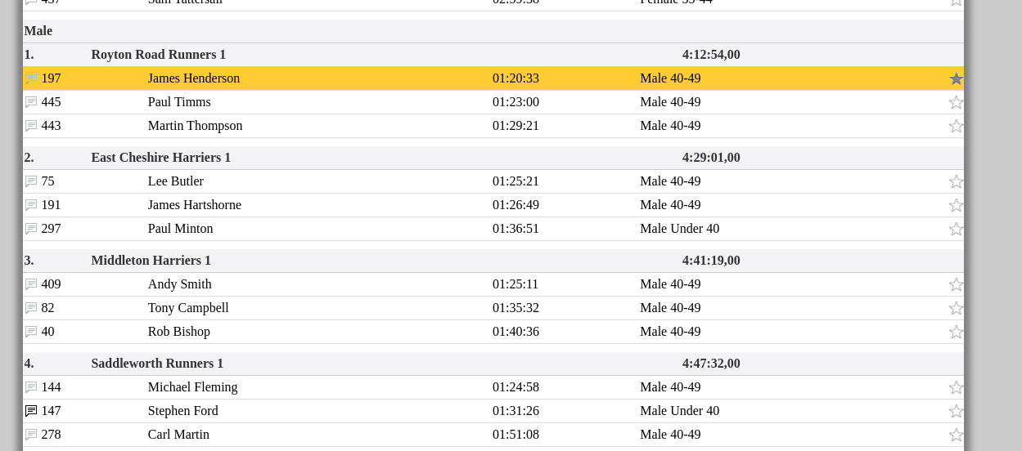Click comment icon beside Stephen Ford
The width and height of the screenshot is (1022, 451).
tap(31, 412)
